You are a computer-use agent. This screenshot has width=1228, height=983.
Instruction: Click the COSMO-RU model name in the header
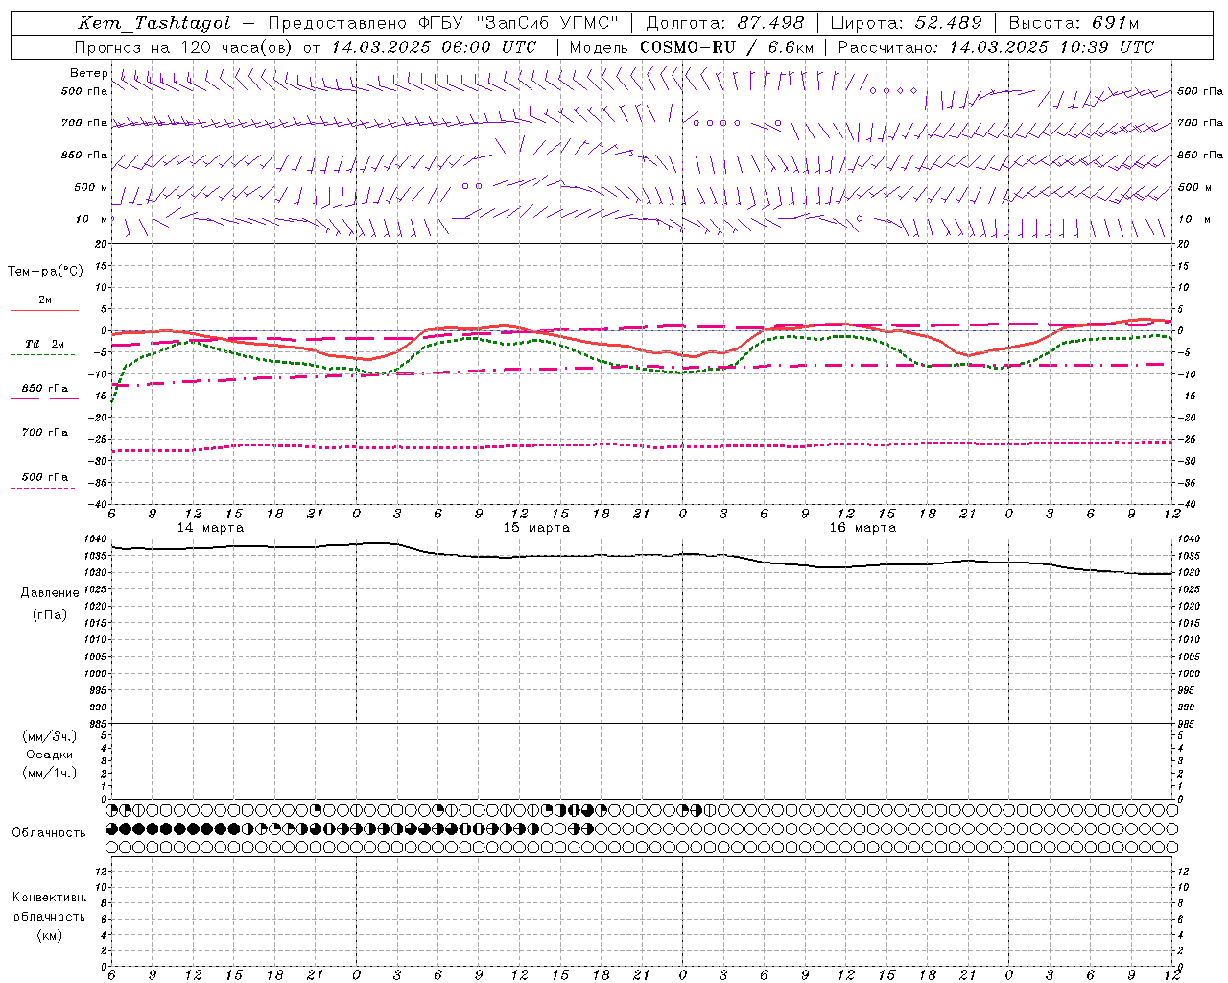tap(688, 47)
